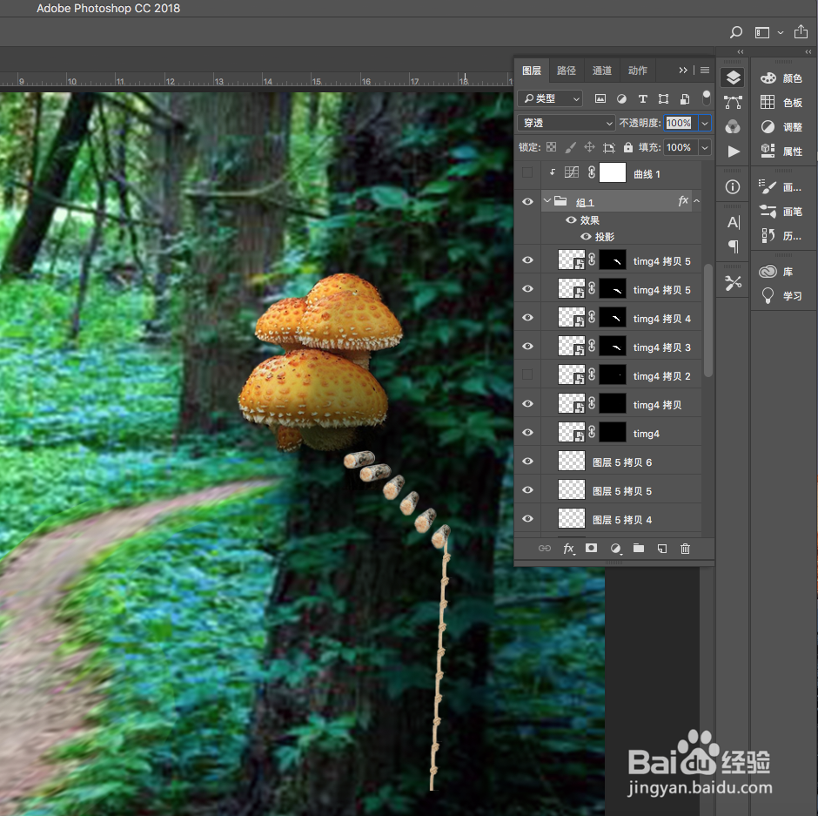Click the Create new group folder icon
This screenshot has width=818, height=816.
pyautogui.click(x=638, y=549)
